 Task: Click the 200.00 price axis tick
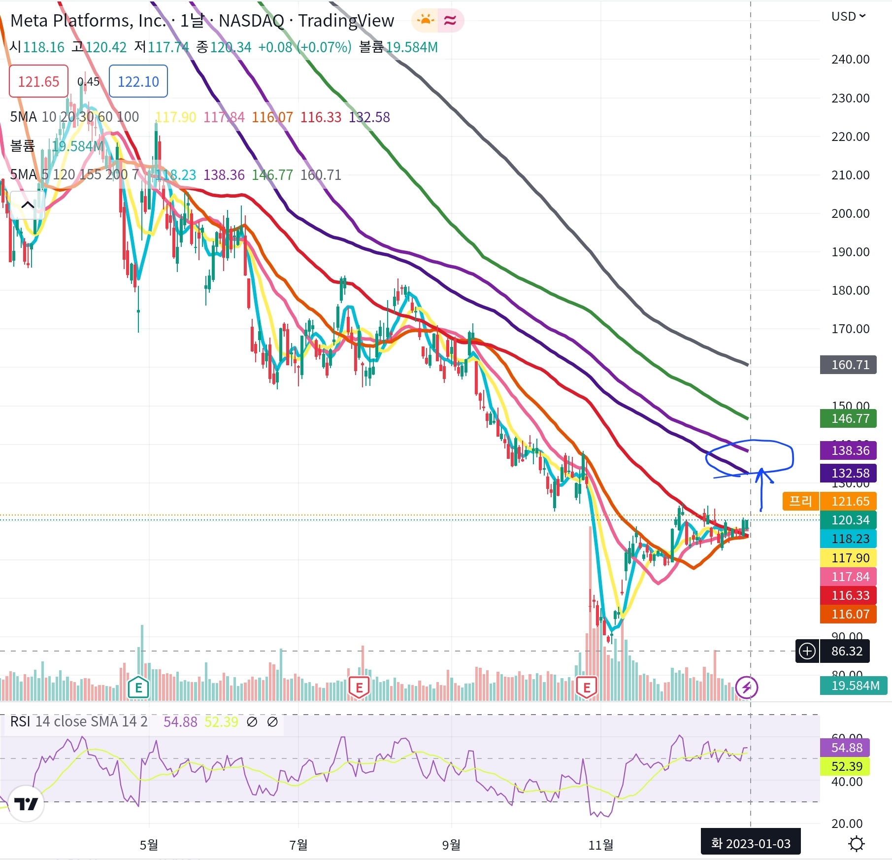click(x=850, y=213)
